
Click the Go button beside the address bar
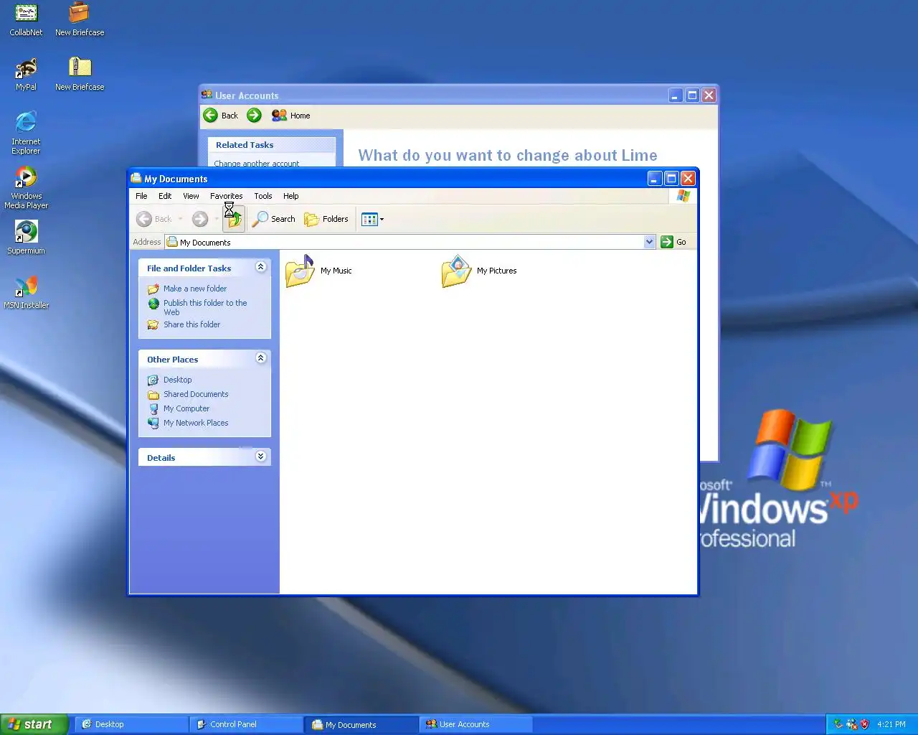point(674,242)
